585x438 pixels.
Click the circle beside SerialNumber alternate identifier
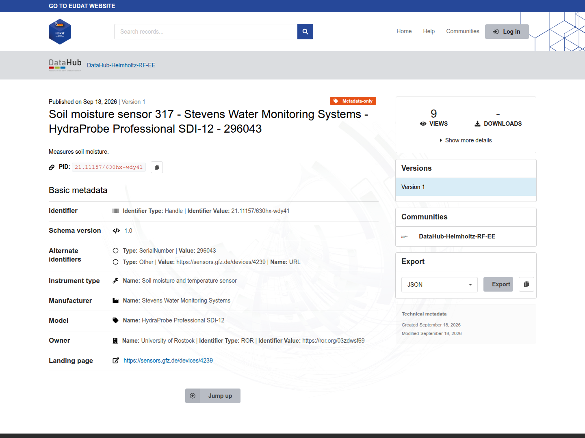pyautogui.click(x=116, y=251)
